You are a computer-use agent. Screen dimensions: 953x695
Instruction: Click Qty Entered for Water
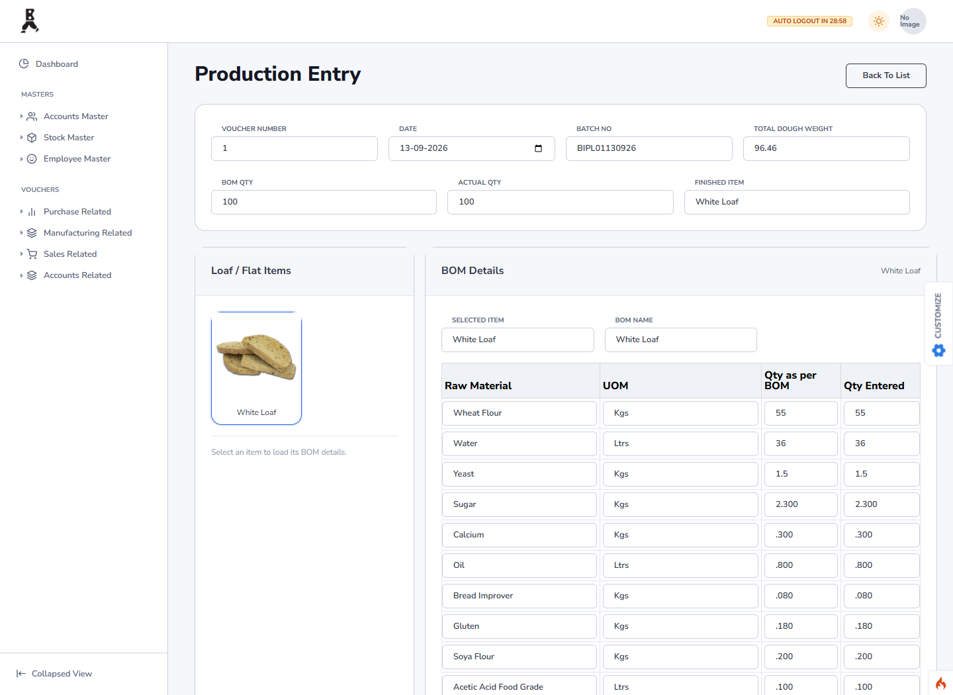[882, 443]
